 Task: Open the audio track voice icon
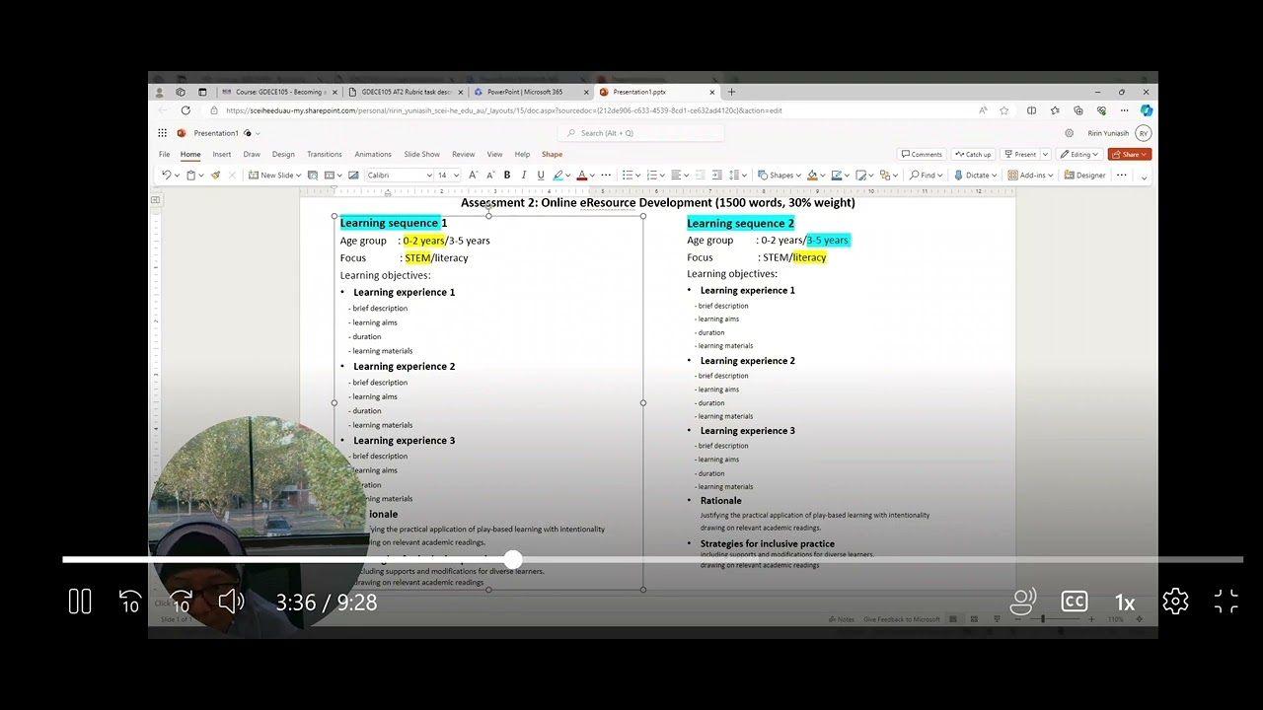coord(1023,602)
